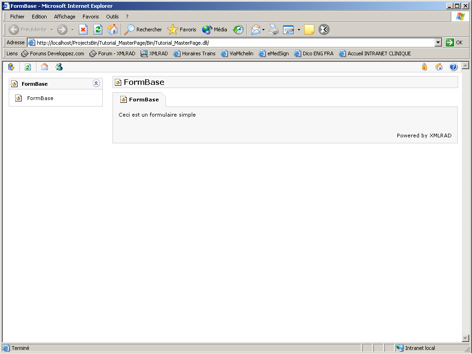Open the Outils menu

112,17
